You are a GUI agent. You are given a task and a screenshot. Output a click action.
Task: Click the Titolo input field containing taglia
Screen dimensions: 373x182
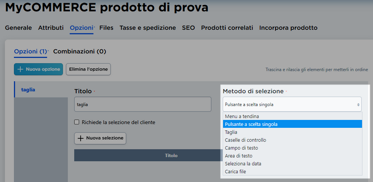click(143, 104)
